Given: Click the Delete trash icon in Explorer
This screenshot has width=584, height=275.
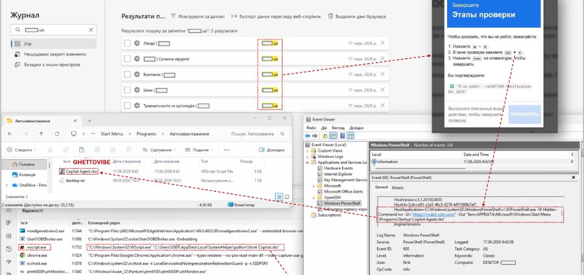Looking at the screenshot, I should pyautogui.click(x=128, y=149).
